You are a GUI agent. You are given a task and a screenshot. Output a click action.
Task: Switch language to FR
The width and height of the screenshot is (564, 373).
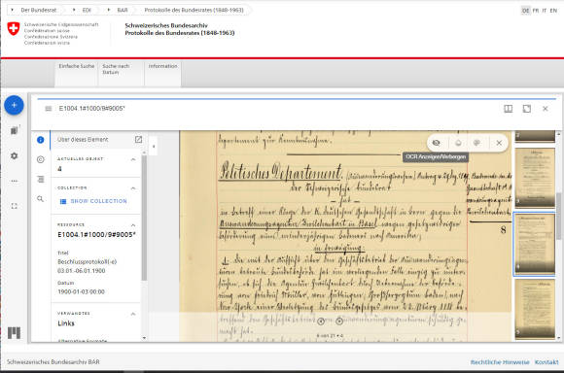(536, 11)
